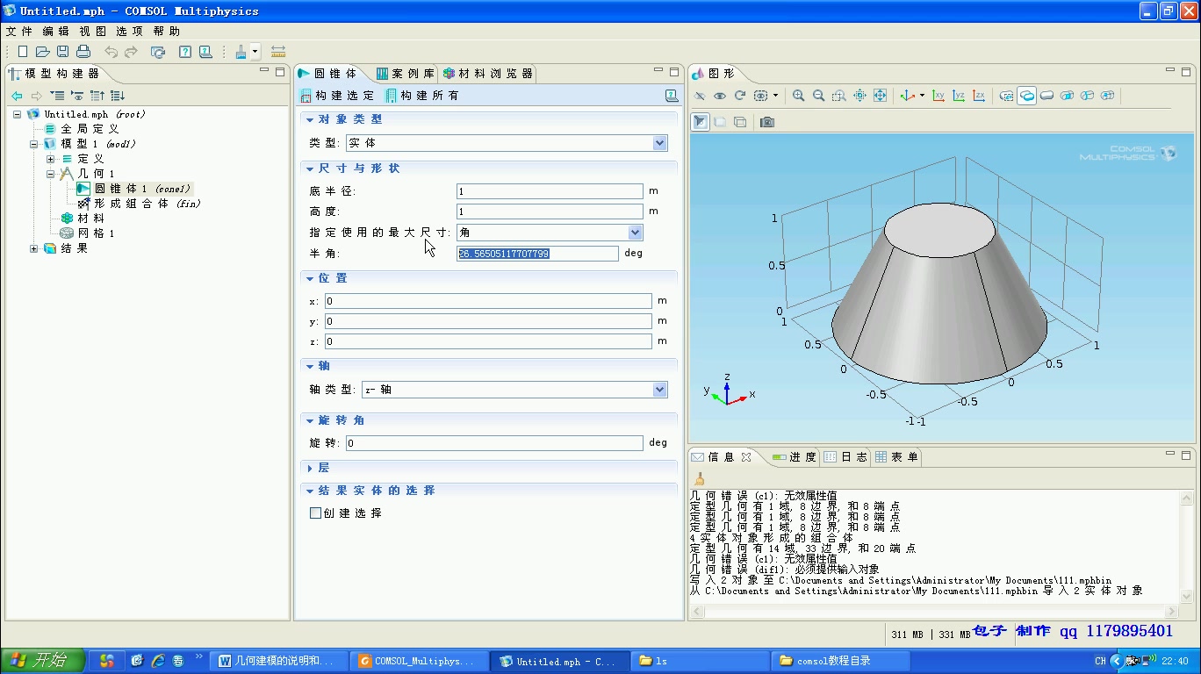
Task: Collapse the 尺寸与形状 section
Action: coord(310,168)
